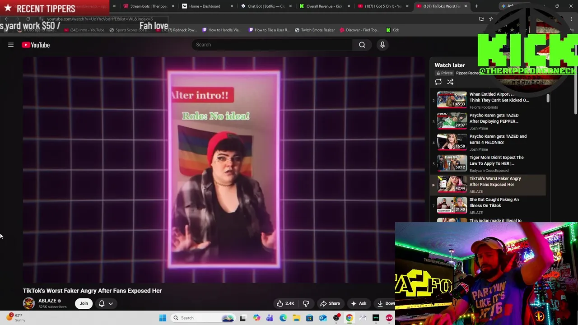The width and height of the screenshot is (578, 325).
Task: Open the Kick bookmark
Action: point(392,30)
